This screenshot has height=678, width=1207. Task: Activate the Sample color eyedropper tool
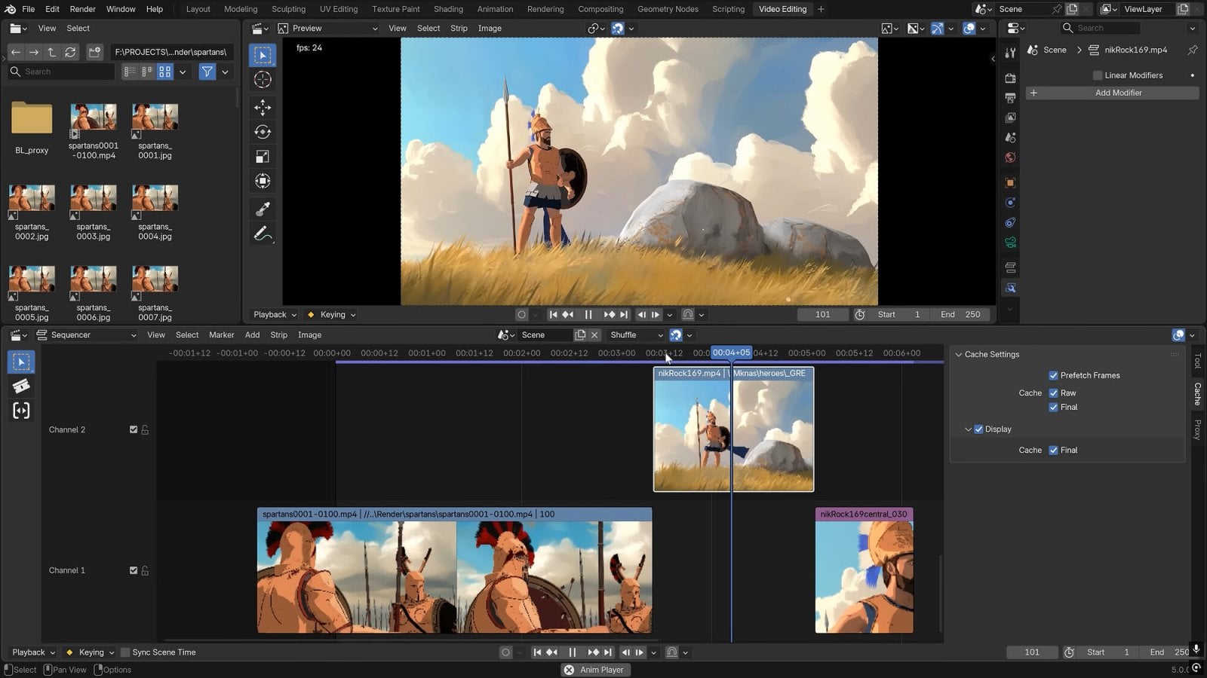coord(263,209)
